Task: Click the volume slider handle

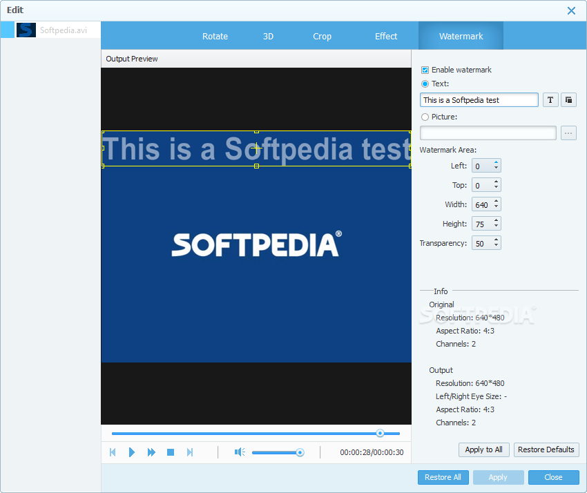Action: tap(300, 452)
